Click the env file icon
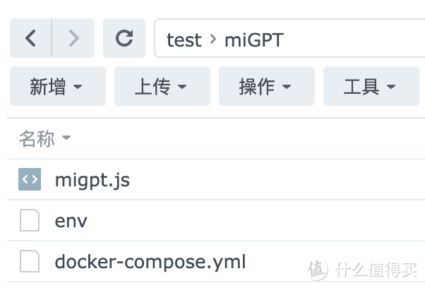 (x=30, y=221)
